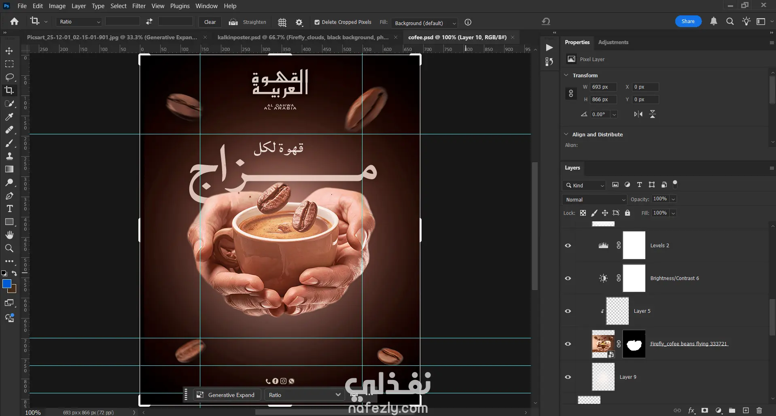Click the foreground color swatch
This screenshot has width=776, height=416.
(7, 284)
